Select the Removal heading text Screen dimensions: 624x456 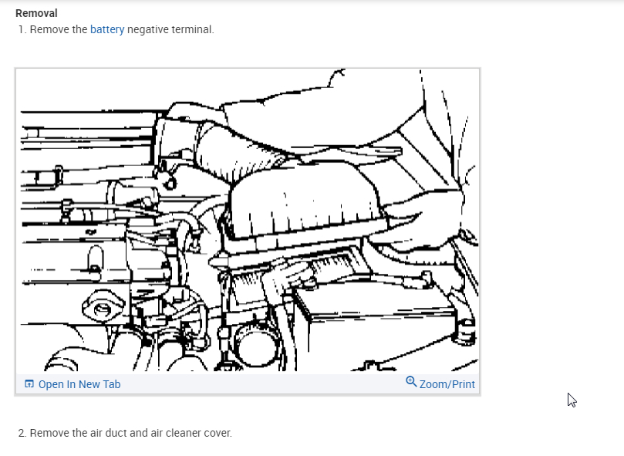point(36,13)
